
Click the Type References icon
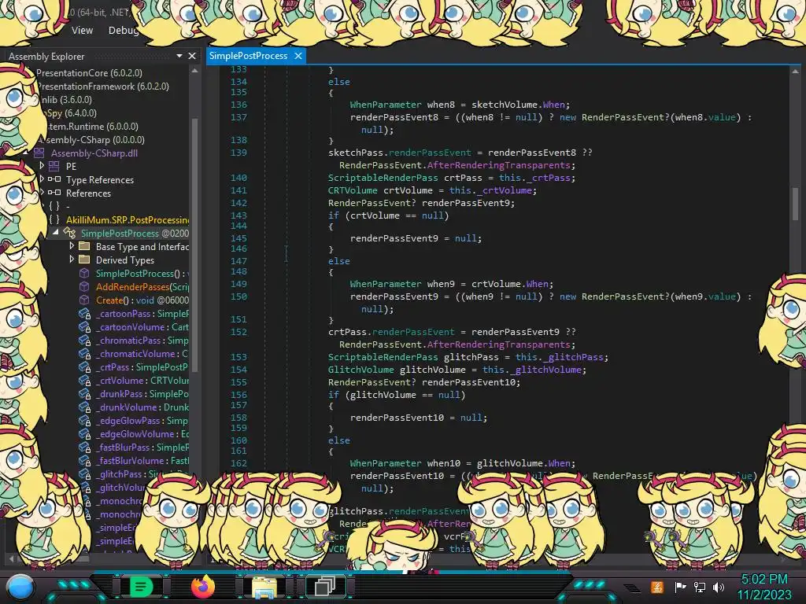point(54,179)
